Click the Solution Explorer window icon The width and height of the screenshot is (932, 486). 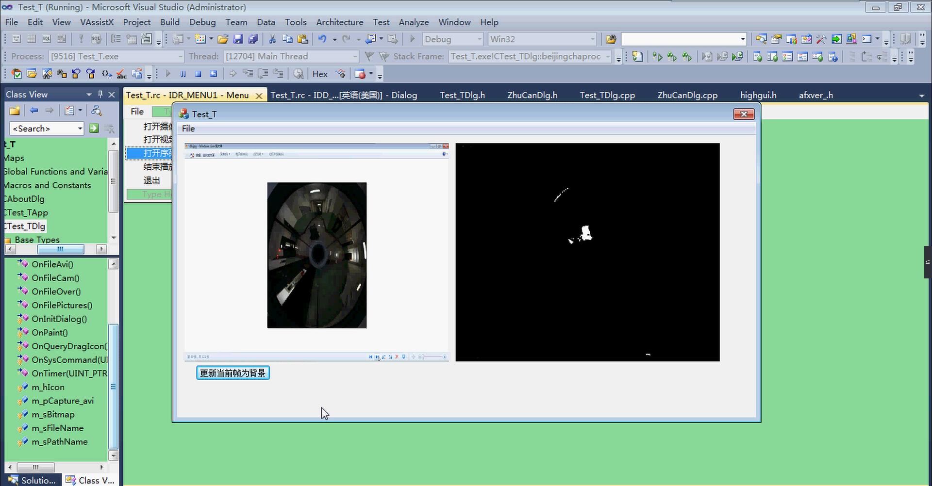point(761,39)
